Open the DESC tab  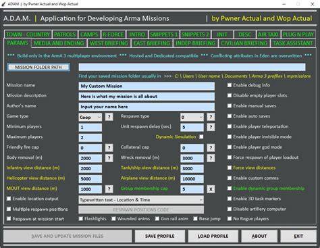click(x=244, y=34)
